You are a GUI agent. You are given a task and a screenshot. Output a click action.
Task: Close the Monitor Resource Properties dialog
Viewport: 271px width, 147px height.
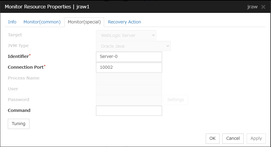(x=263, y=7)
